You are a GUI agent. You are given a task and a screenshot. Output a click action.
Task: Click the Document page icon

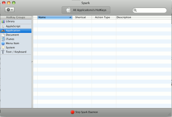point(3,35)
